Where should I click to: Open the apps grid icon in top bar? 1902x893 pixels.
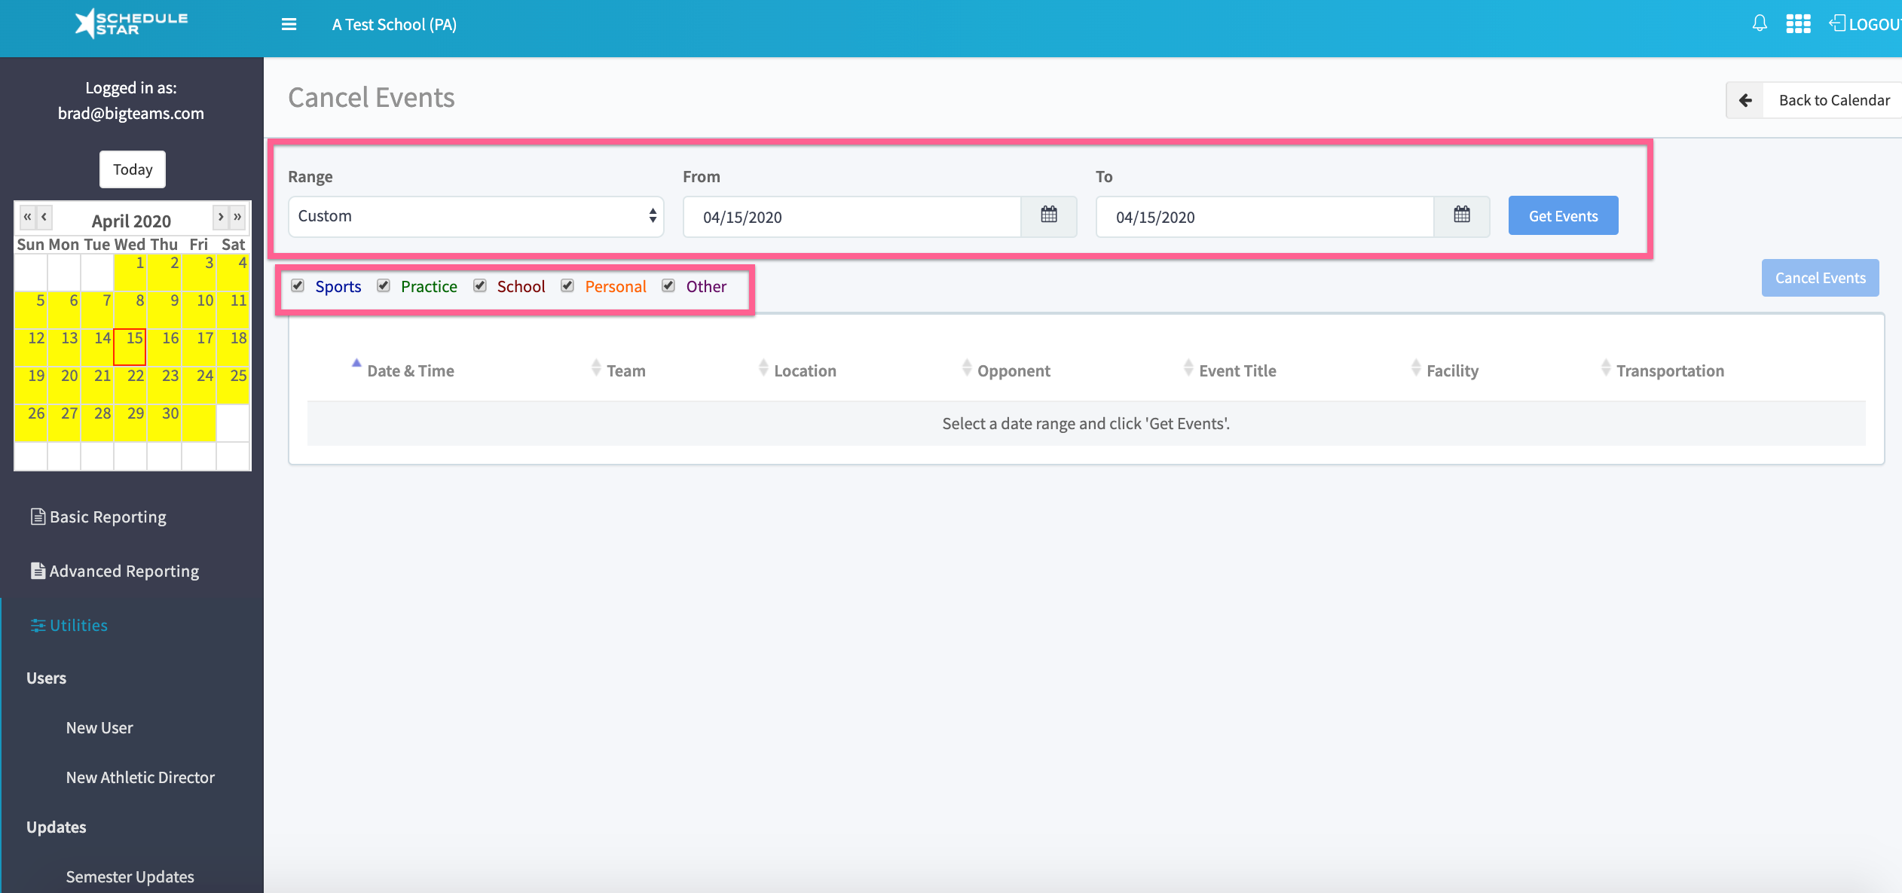pos(1800,23)
